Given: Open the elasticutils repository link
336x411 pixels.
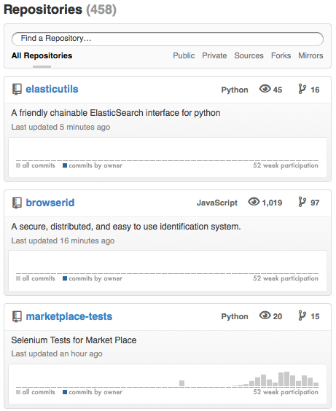Looking at the screenshot, I should click(52, 89).
